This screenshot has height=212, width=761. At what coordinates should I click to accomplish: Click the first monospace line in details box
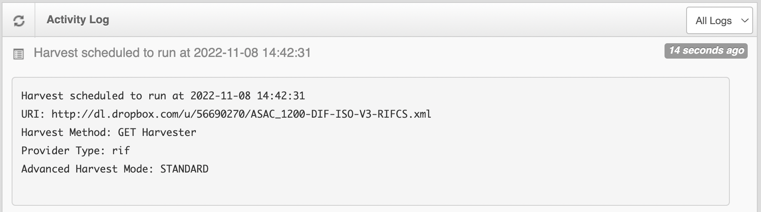pos(163,96)
